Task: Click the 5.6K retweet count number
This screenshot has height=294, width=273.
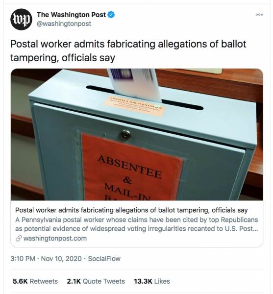Action: coord(20,281)
